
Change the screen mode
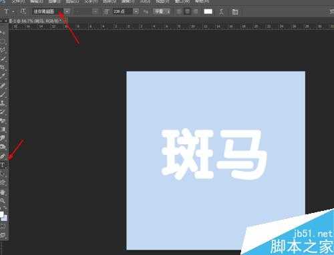tap(3, 235)
